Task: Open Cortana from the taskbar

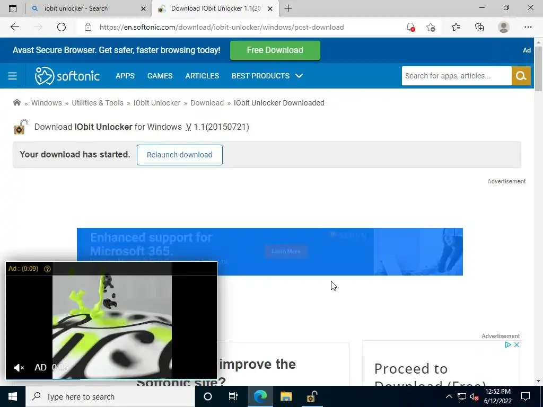Action: [x=208, y=396]
